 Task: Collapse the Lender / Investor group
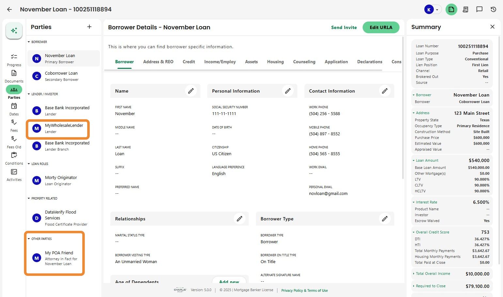pyautogui.click(x=29, y=94)
